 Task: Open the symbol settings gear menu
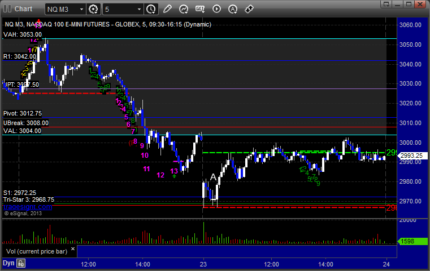tap(93, 10)
